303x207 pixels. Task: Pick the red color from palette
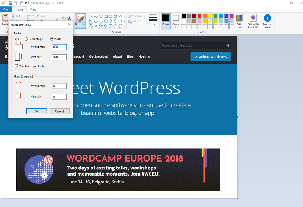point(200,16)
